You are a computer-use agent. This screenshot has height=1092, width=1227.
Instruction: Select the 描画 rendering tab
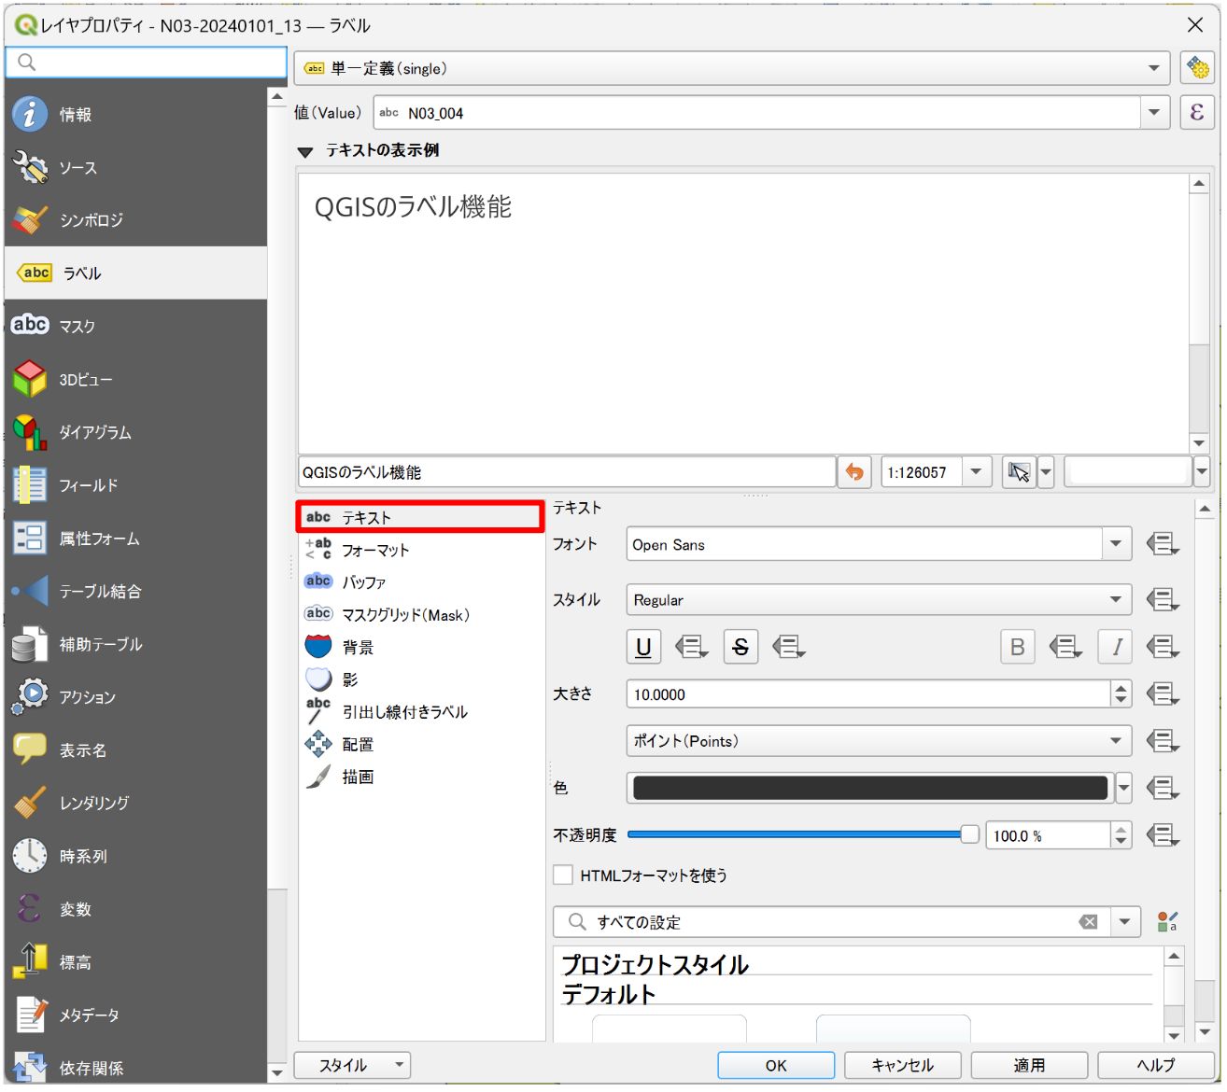click(420, 777)
